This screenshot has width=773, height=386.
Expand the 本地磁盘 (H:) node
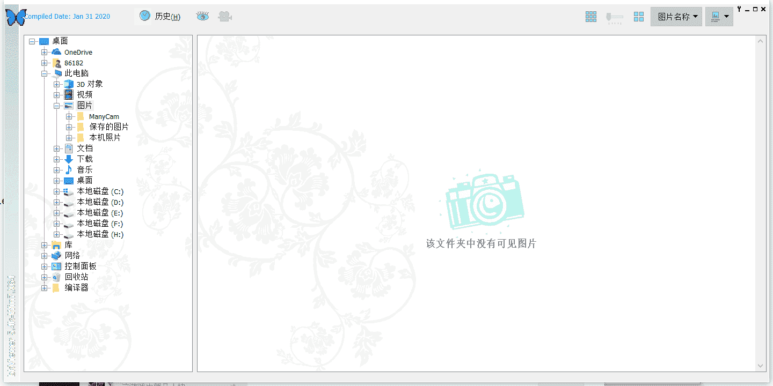(x=57, y=234)
